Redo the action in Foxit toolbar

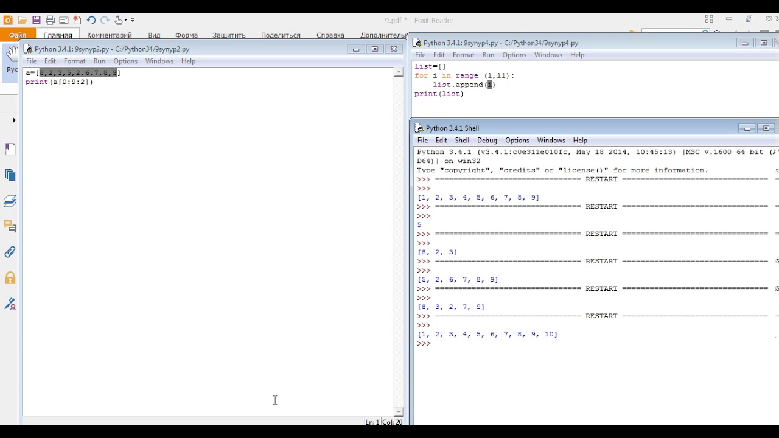[104, 20]
